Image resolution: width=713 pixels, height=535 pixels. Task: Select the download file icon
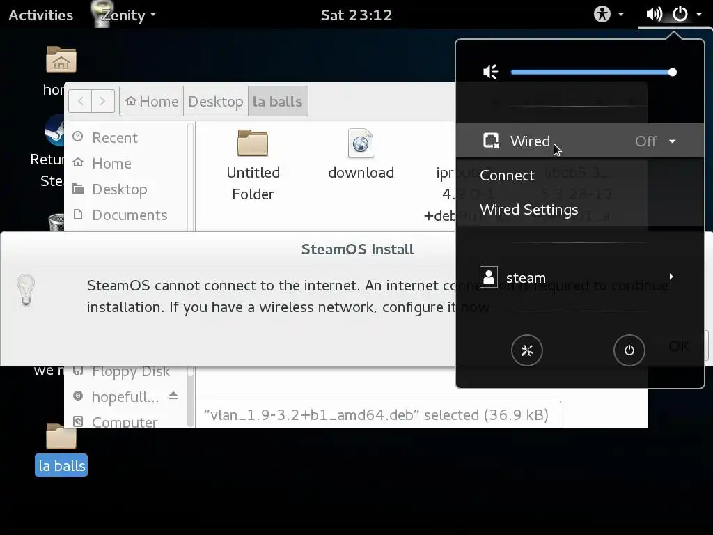(x=361, y=143)
